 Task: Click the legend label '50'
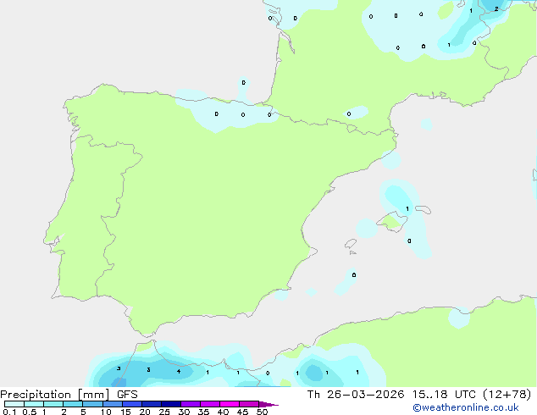(x=263, y=412)
